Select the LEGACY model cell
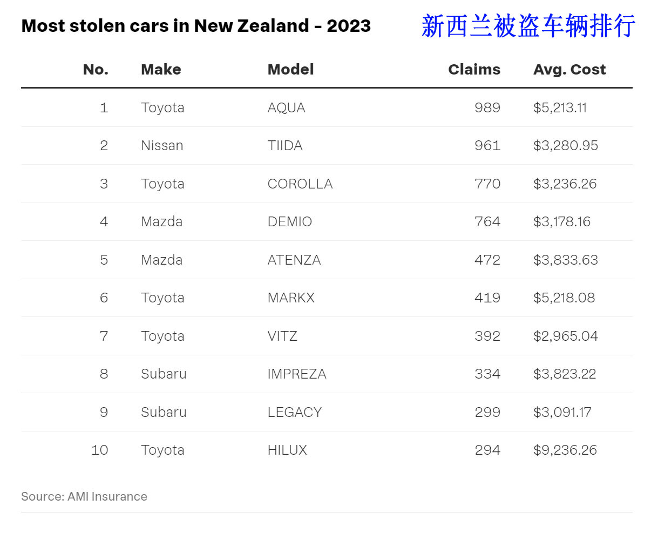The height and width of the screenshot is (533, 658). 294,413
